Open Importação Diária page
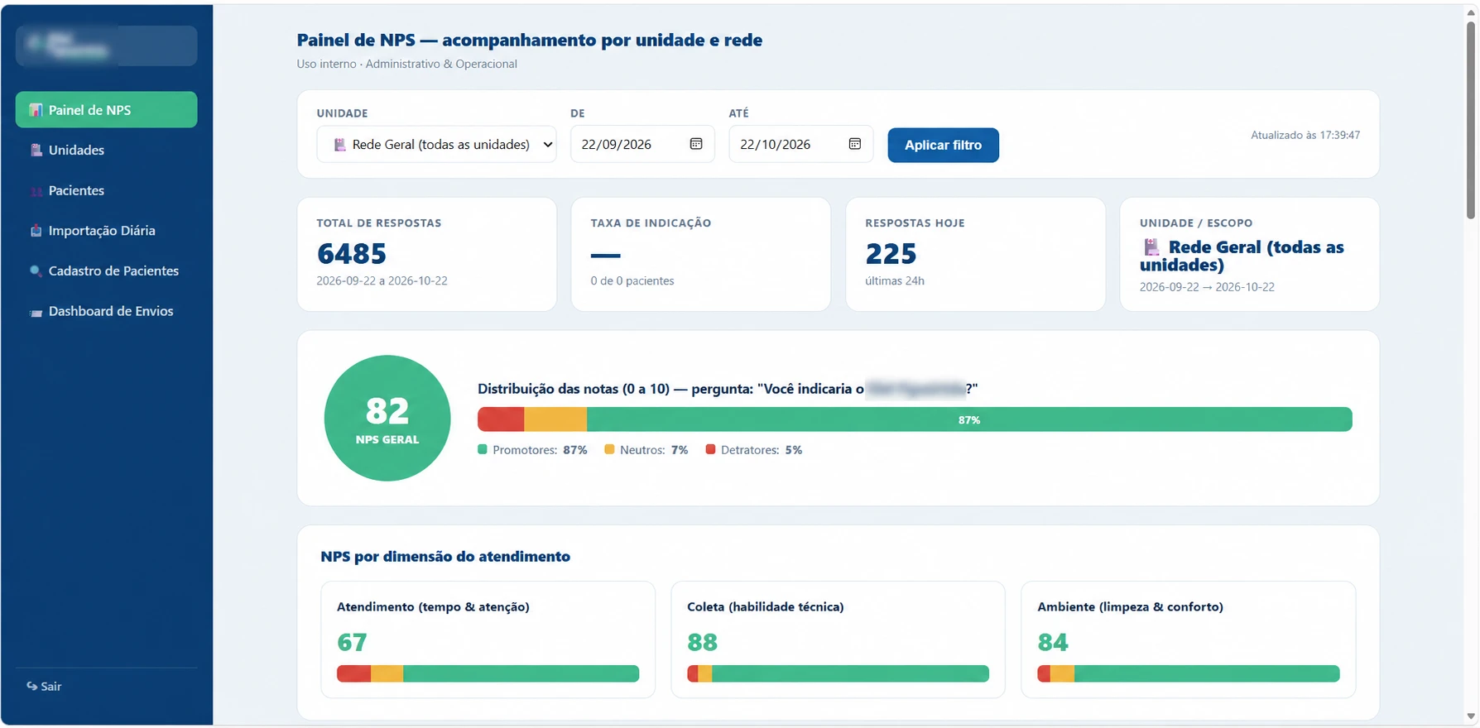Image resolution: width=1480 pixels, height=728 pixels. [106, 231]
